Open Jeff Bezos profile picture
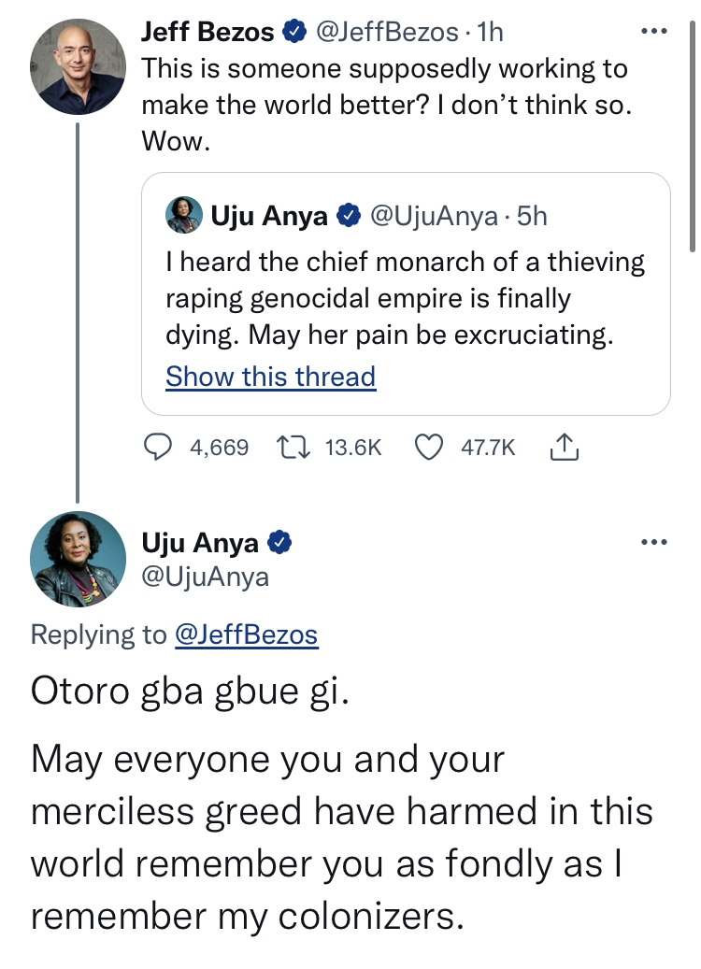701x969 pixels. click(79, 66)
